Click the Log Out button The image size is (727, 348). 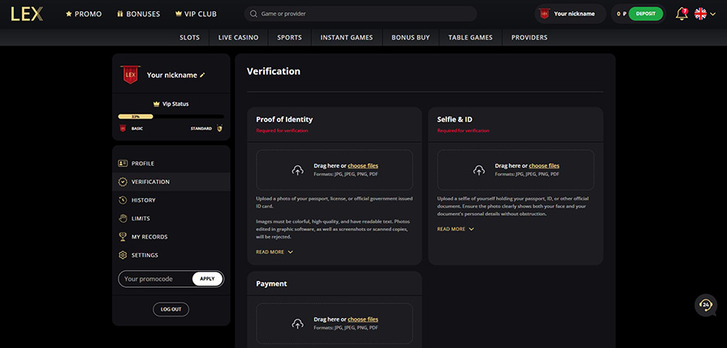[171, 309]
